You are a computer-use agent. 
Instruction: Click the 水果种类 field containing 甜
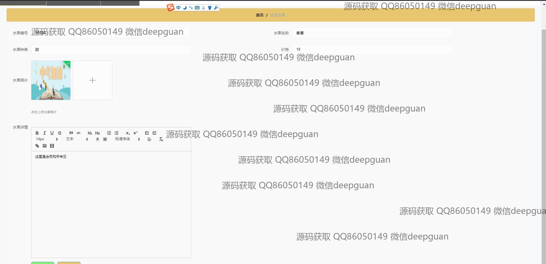point(111,49)
